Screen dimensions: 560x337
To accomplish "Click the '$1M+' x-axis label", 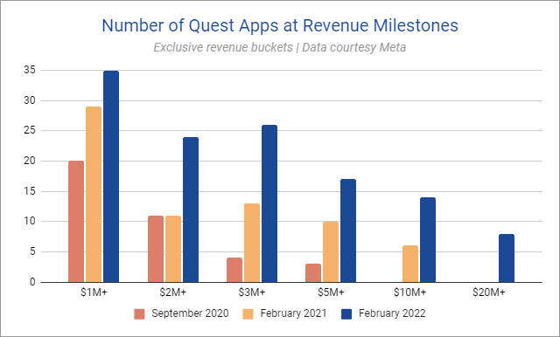I will pyautogui.click(x=94, y=292).
